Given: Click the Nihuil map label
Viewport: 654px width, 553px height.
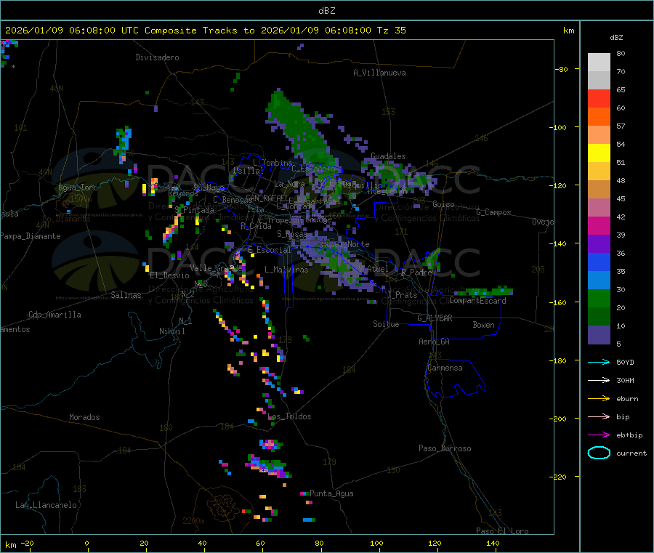Looking at the screenshot, I should (x=171, y=331).
